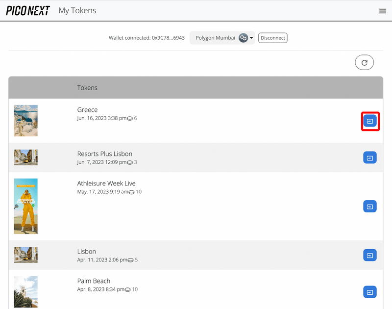Image resolution: width=392 pixels, height=309 pixels.
Task: Click the network dropdown arrow
Action: [x=252, y=38]
